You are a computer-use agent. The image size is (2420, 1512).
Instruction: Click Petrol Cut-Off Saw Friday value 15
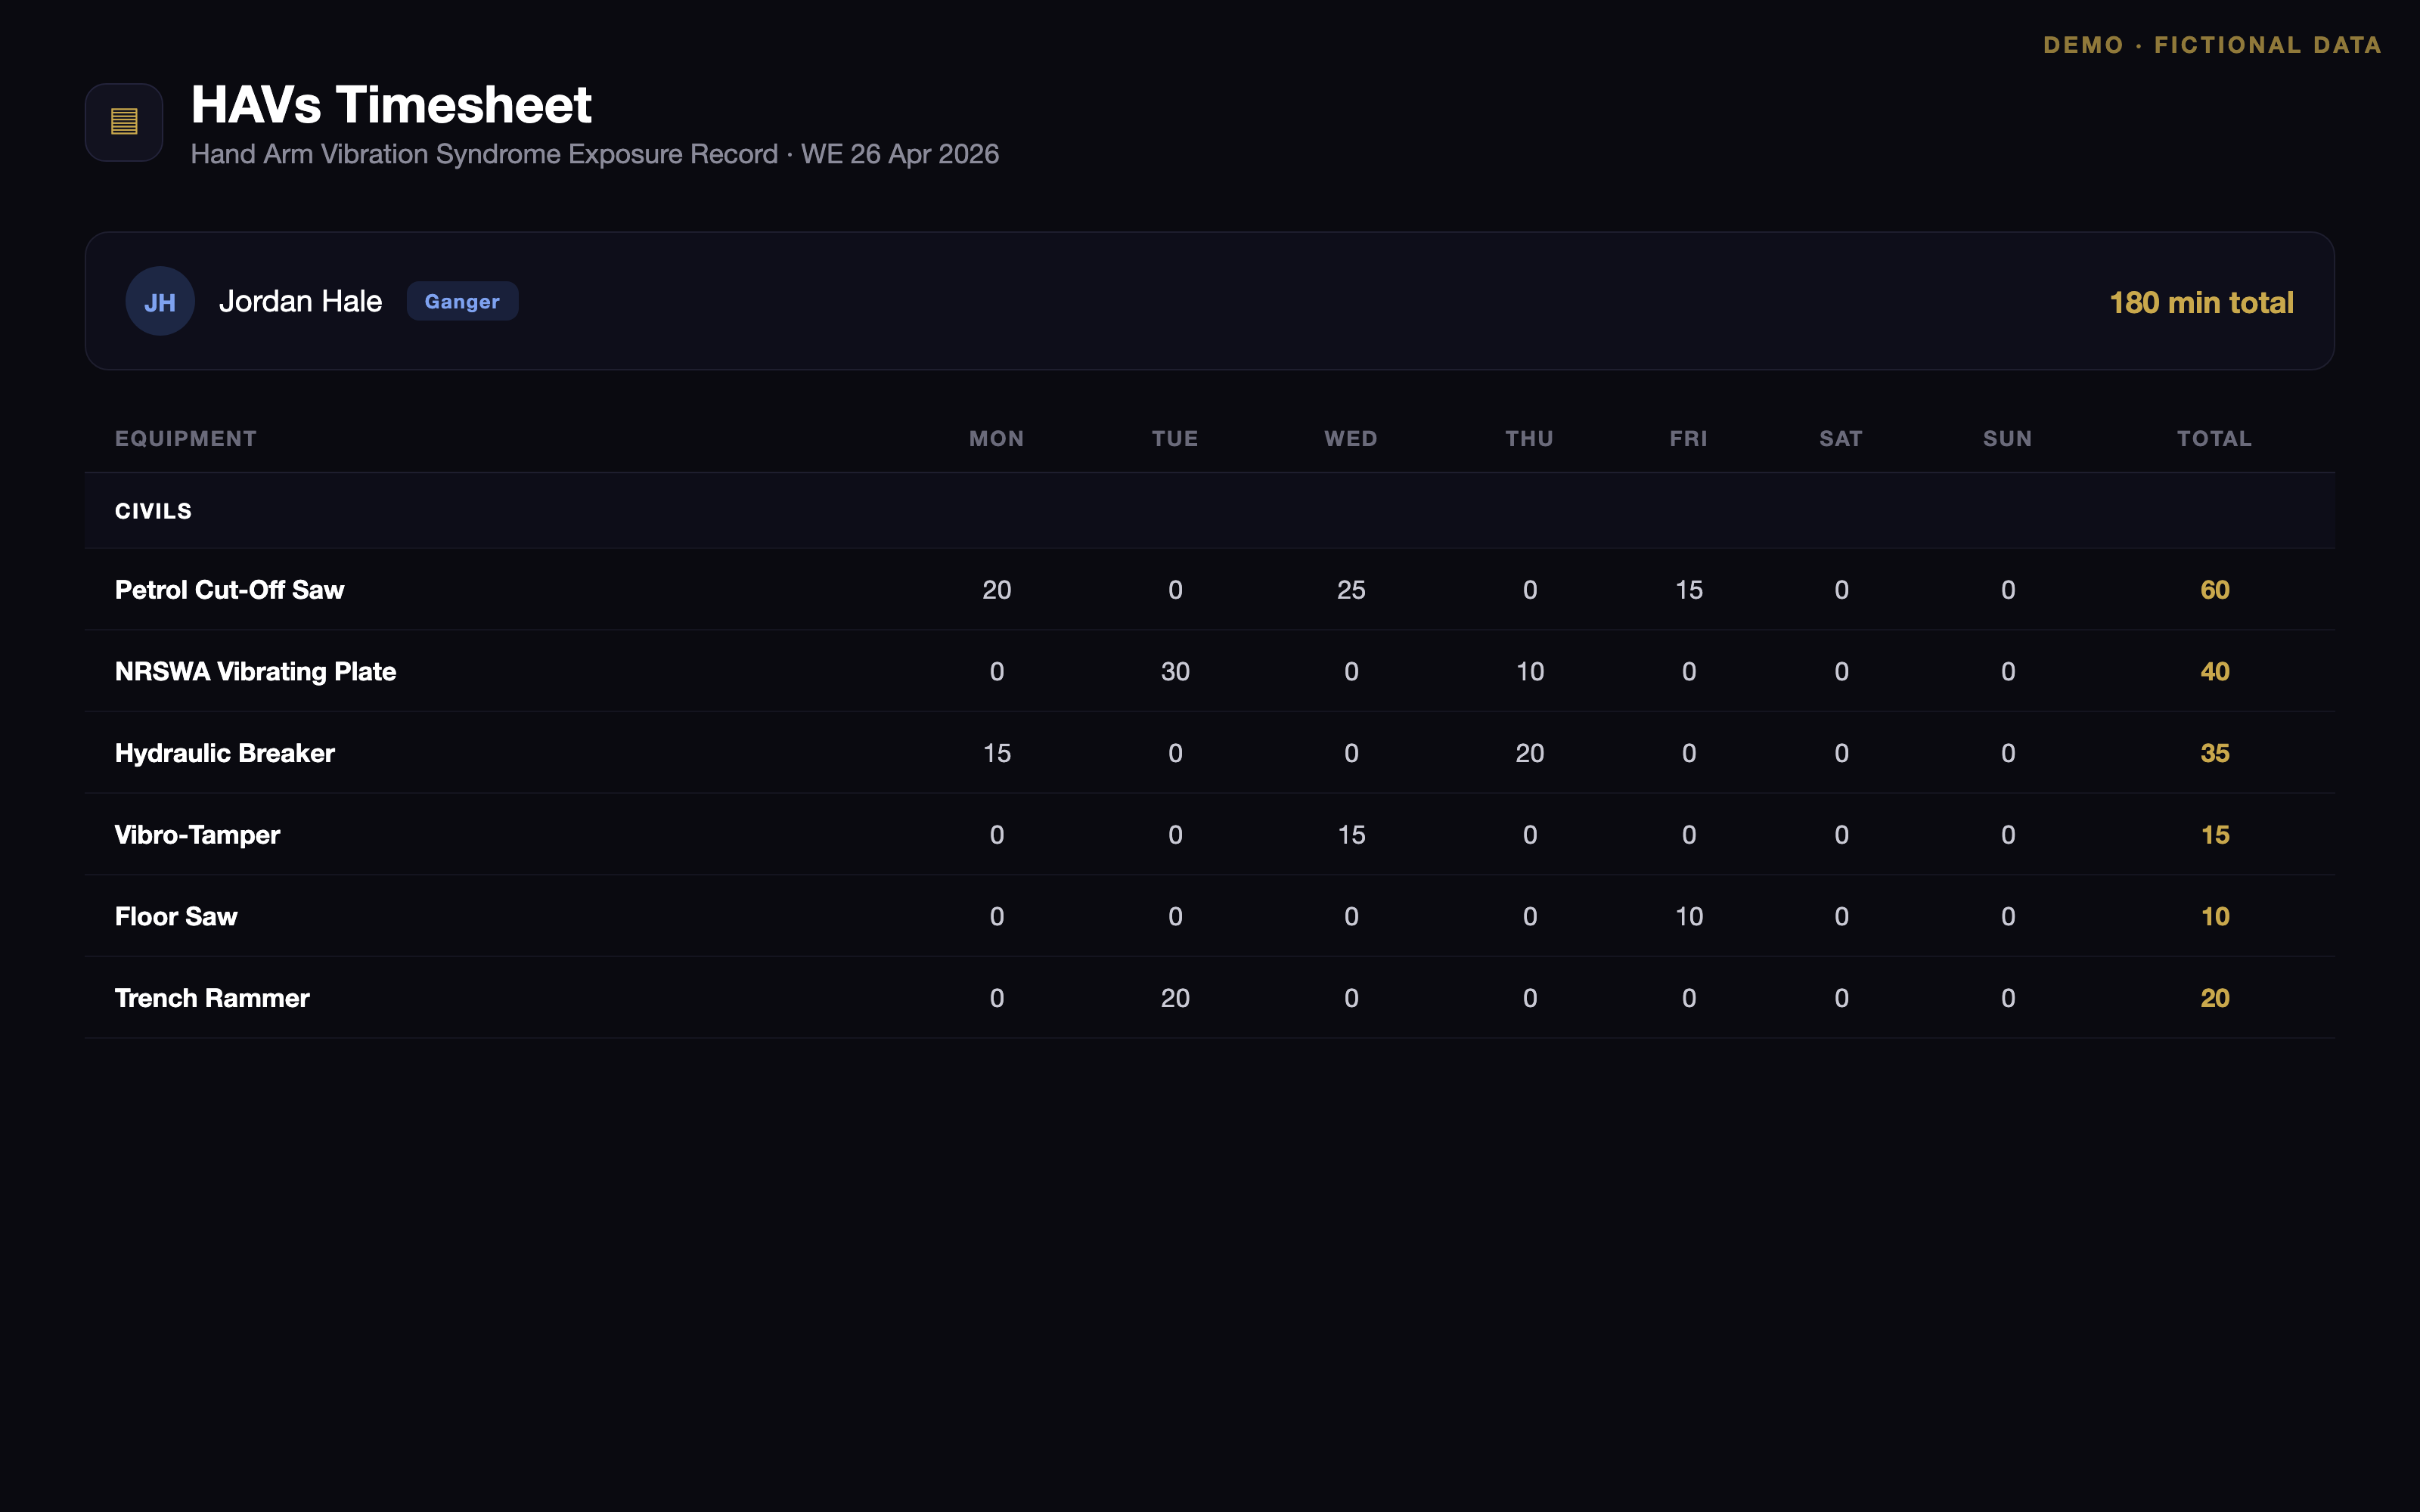(1689, 590)
